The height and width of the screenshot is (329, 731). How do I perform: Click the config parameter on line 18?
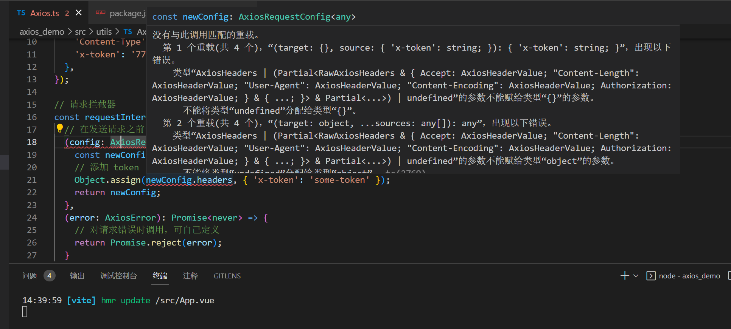(x=85, y=142)
